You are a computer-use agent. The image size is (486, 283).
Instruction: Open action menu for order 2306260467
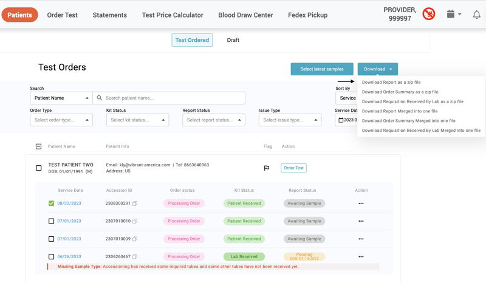(x=361, y=257)
